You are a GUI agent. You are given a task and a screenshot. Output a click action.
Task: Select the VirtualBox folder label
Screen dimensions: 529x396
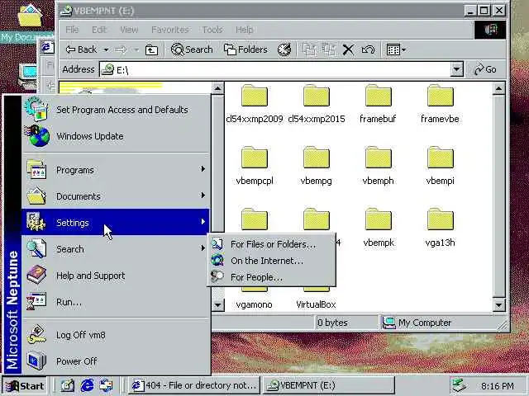[316, 304]
